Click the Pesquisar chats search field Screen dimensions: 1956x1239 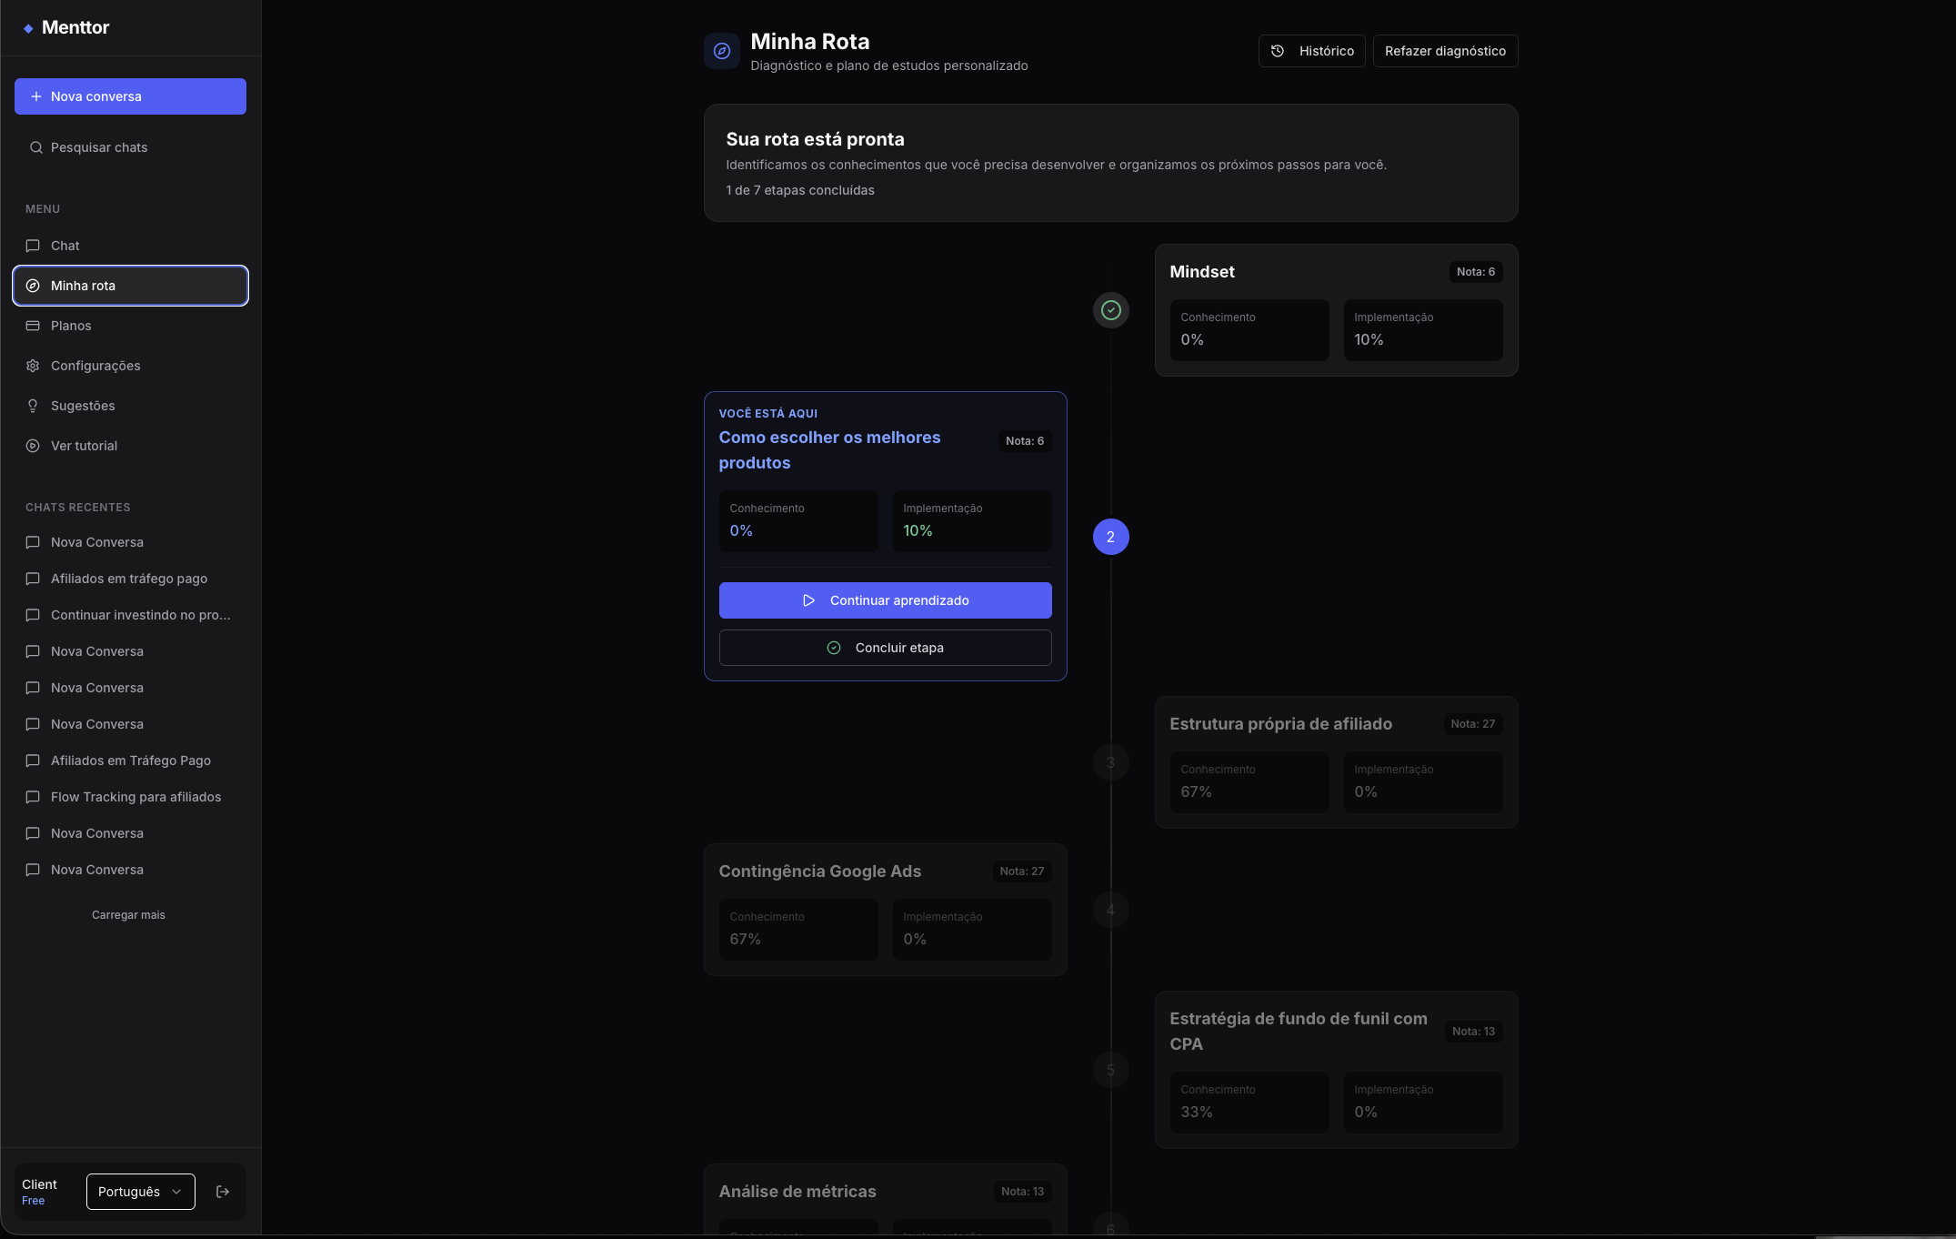pos(130,147)
